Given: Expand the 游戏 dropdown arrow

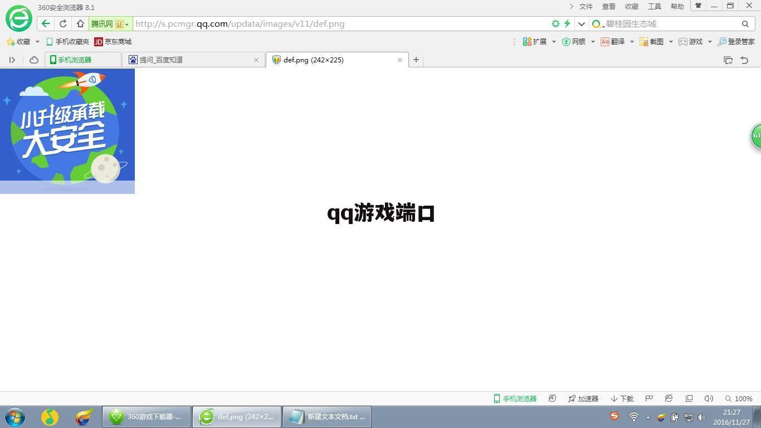Looking at the screenshot, I should 710,42.
